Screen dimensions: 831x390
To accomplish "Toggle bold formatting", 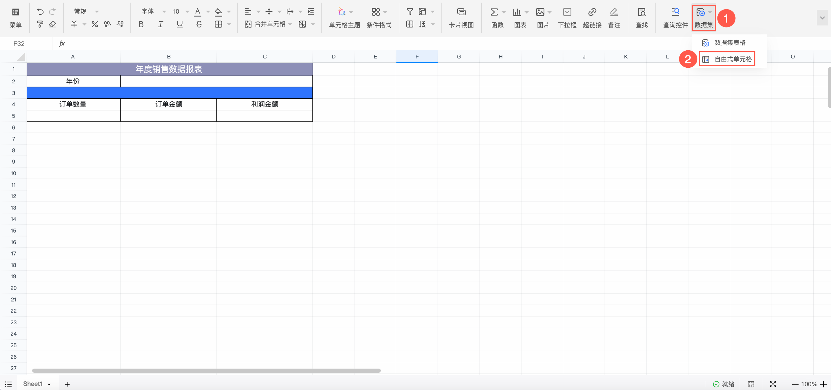I will pyautogui.click(x=141, y=24).
